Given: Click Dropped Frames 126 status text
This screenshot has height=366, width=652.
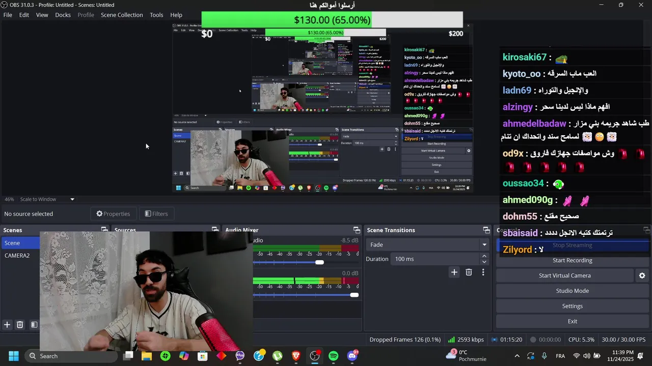Looking at the screenshot, I should [405, 340].
